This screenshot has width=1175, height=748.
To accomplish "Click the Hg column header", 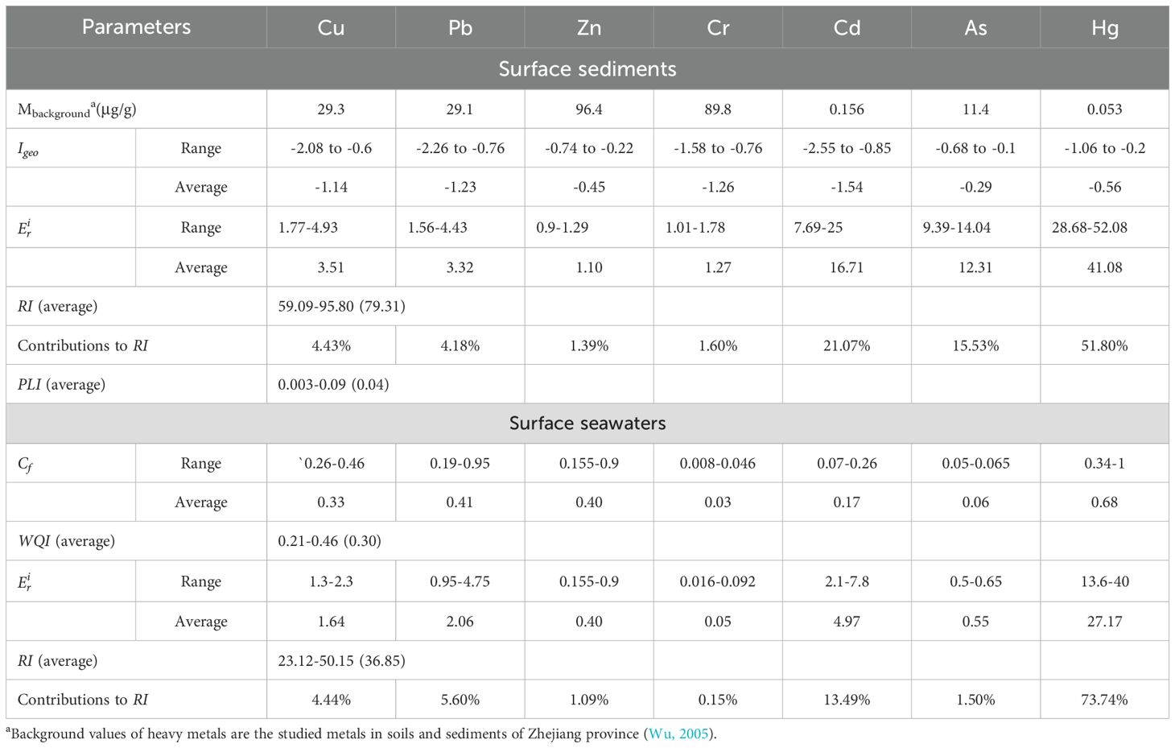I will (x=1104, y=27).
